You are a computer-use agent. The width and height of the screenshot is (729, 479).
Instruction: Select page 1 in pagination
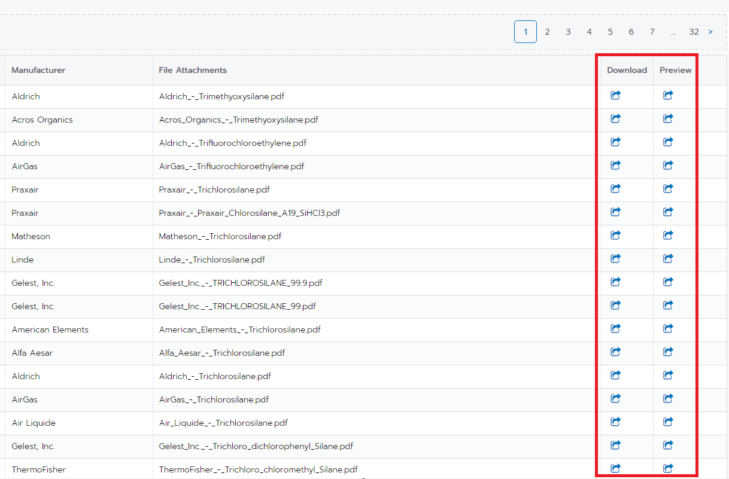[x=526, y=32]
